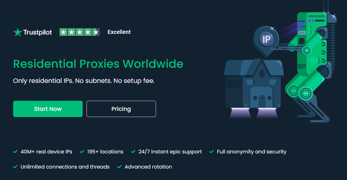Click the Trustpilot wordmark text
347x180 pixels.
tap(38, 32)
